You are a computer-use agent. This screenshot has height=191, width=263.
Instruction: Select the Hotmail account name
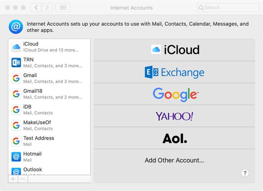coord(32,154)
